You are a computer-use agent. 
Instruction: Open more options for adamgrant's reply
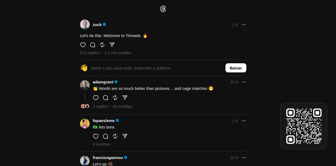244,82
